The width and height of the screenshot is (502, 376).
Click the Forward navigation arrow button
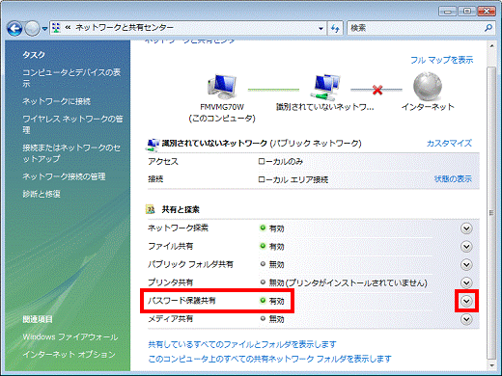tap(33, 29)
